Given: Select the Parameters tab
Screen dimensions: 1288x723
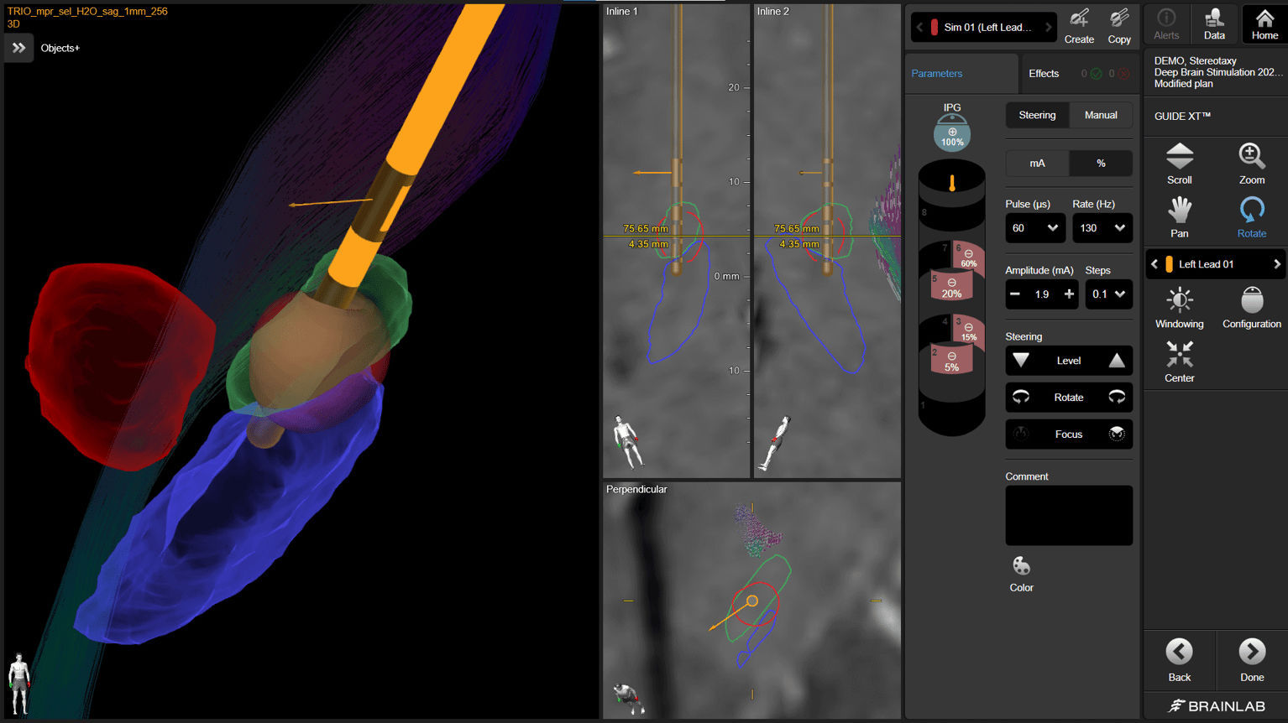Looking at the screenshot, I should tap(936, 73).
